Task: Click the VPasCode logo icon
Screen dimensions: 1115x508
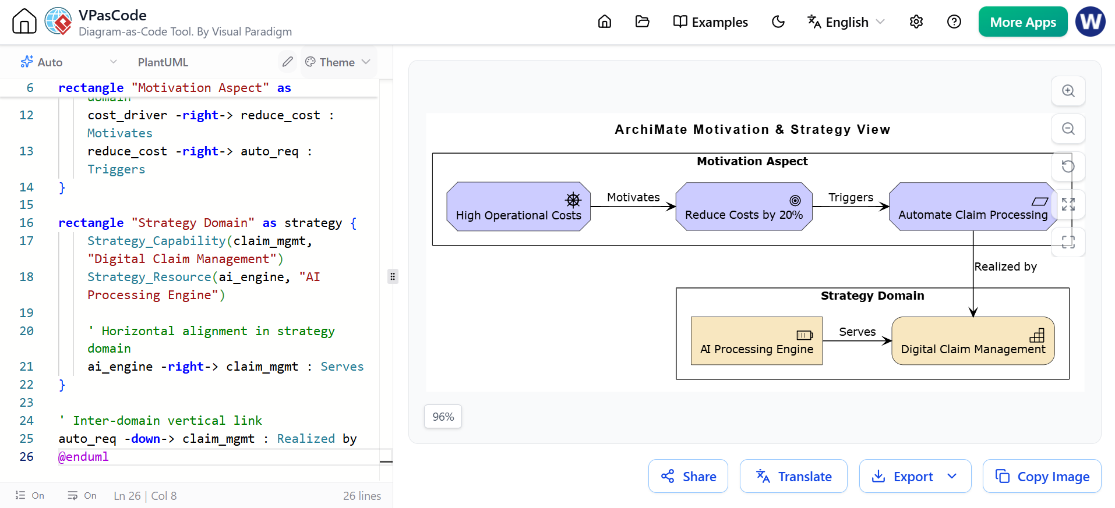Action: pyautogui.click(x=58, y=22)
